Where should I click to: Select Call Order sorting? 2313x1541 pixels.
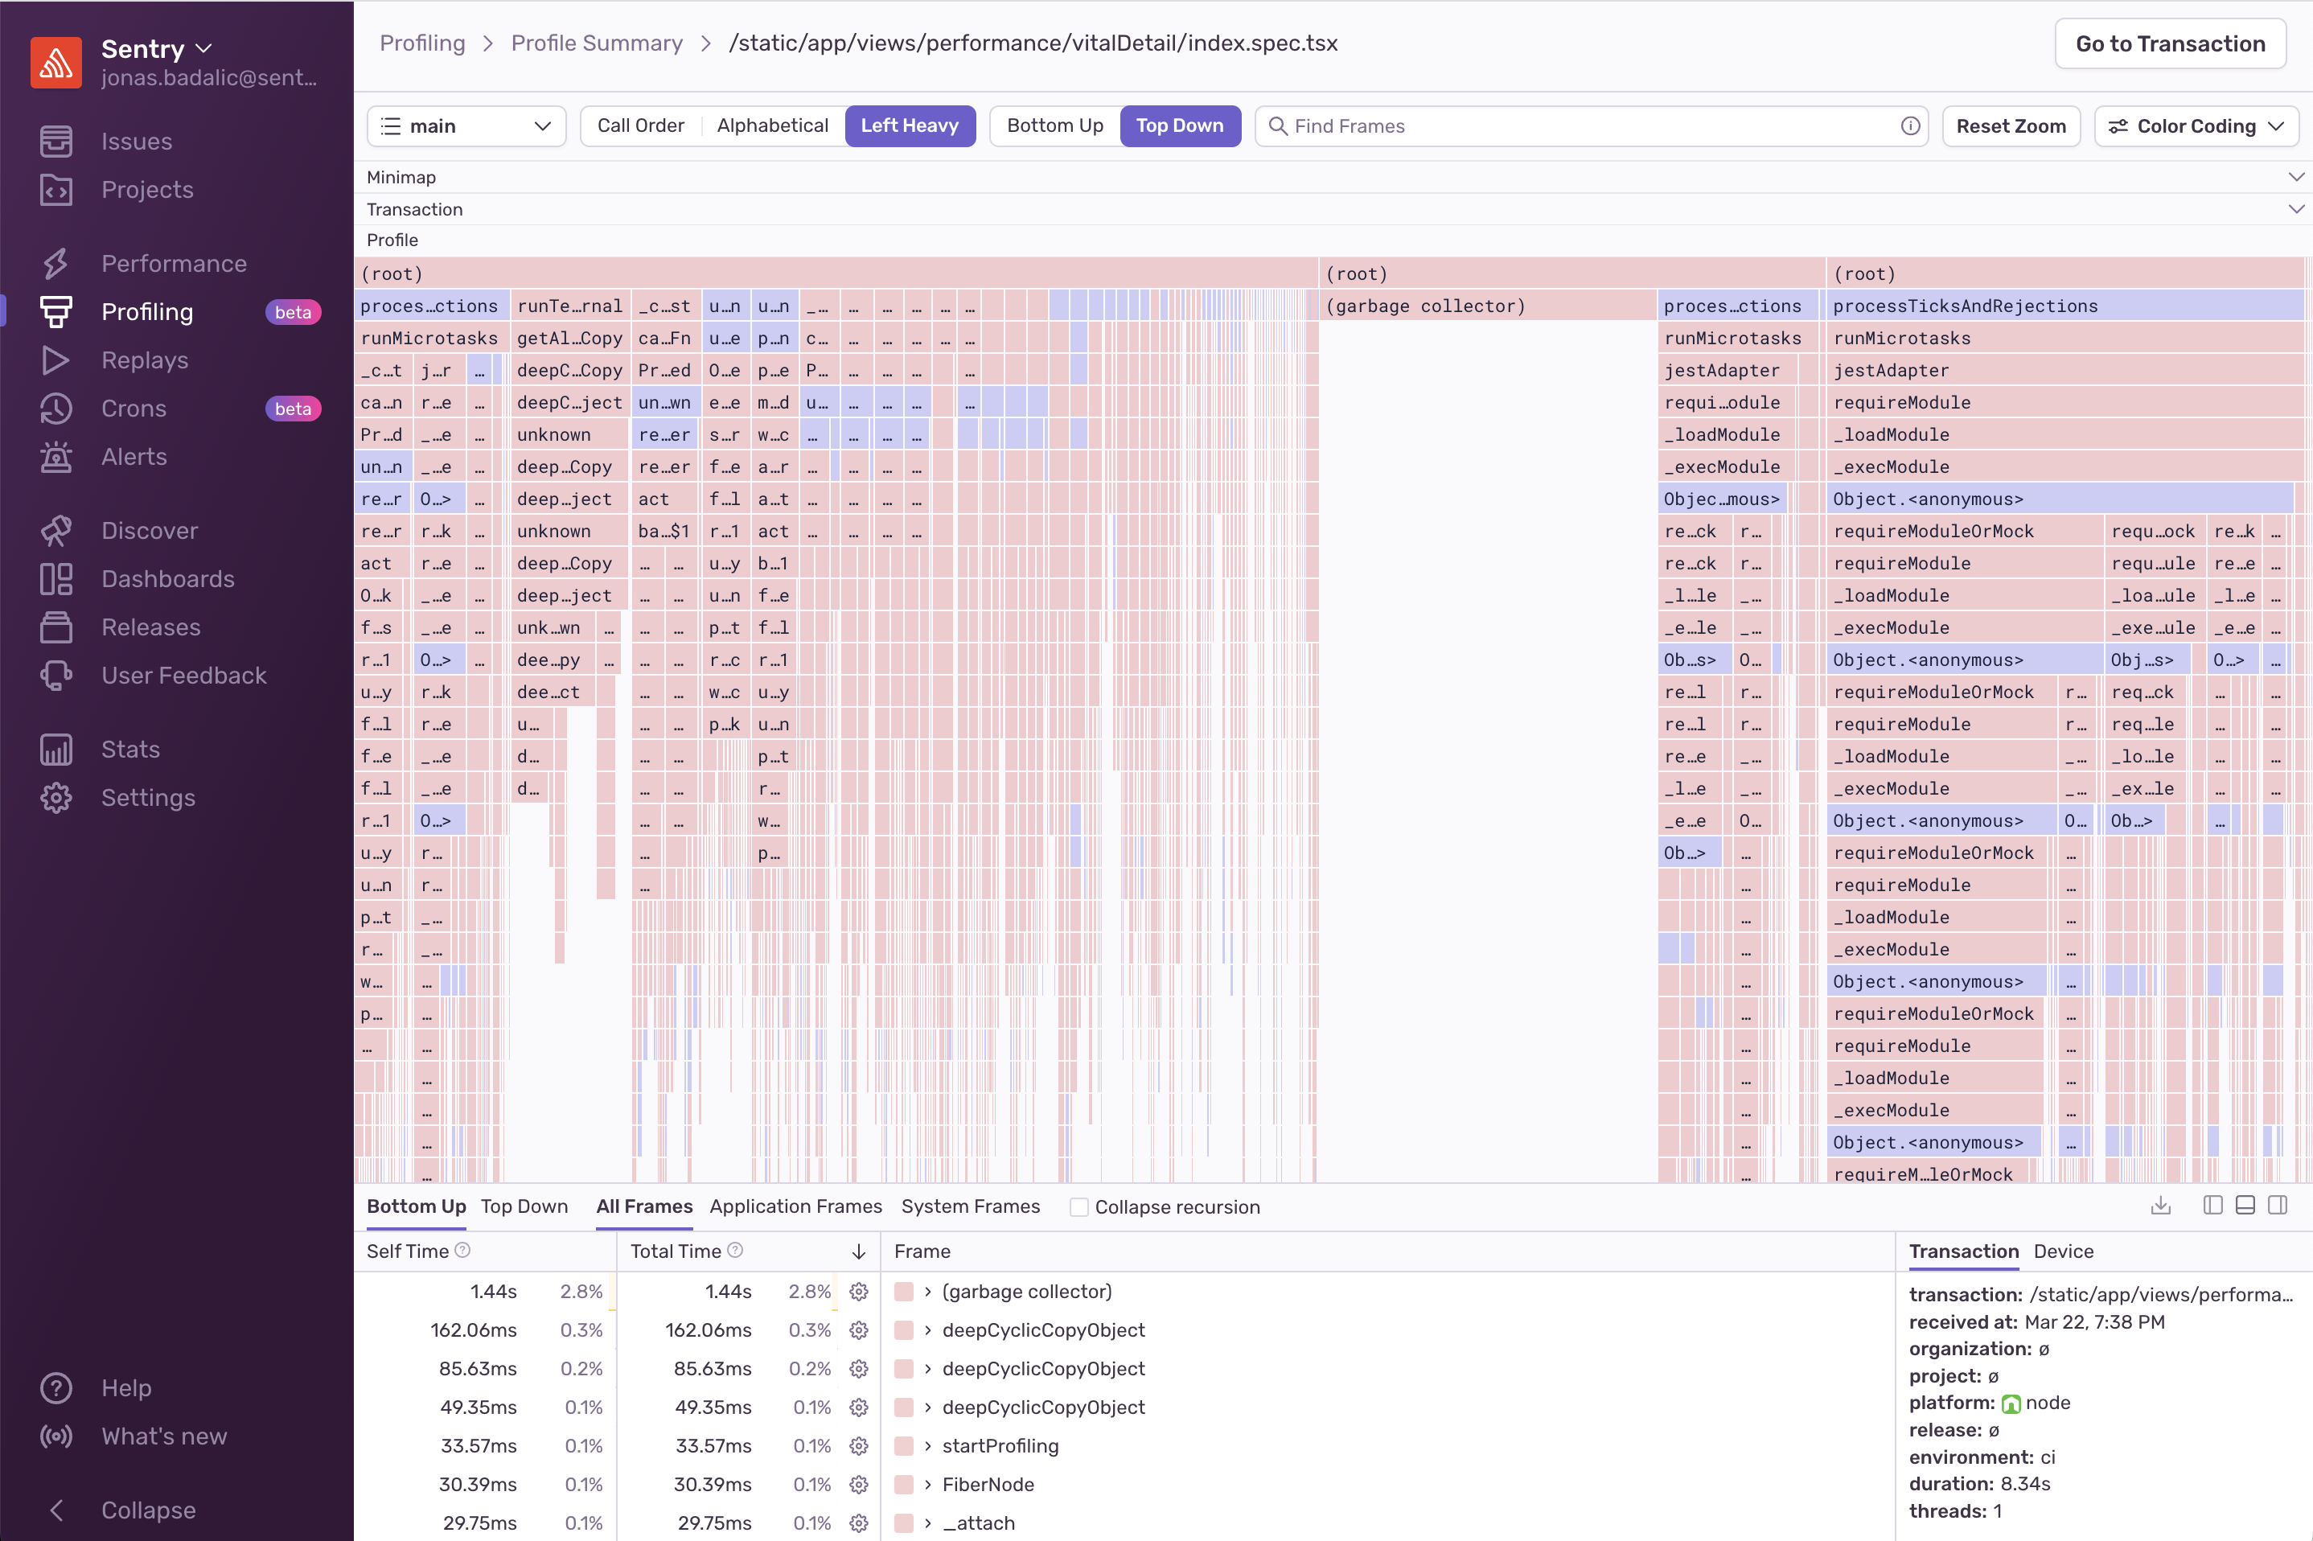tap(641, 125)
